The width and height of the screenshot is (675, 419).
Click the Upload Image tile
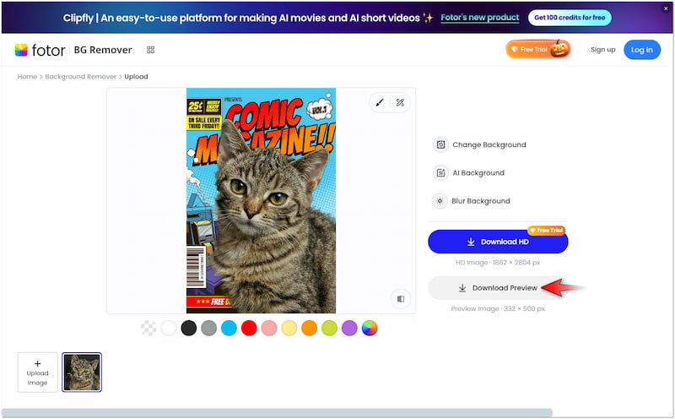click(38, 373)
